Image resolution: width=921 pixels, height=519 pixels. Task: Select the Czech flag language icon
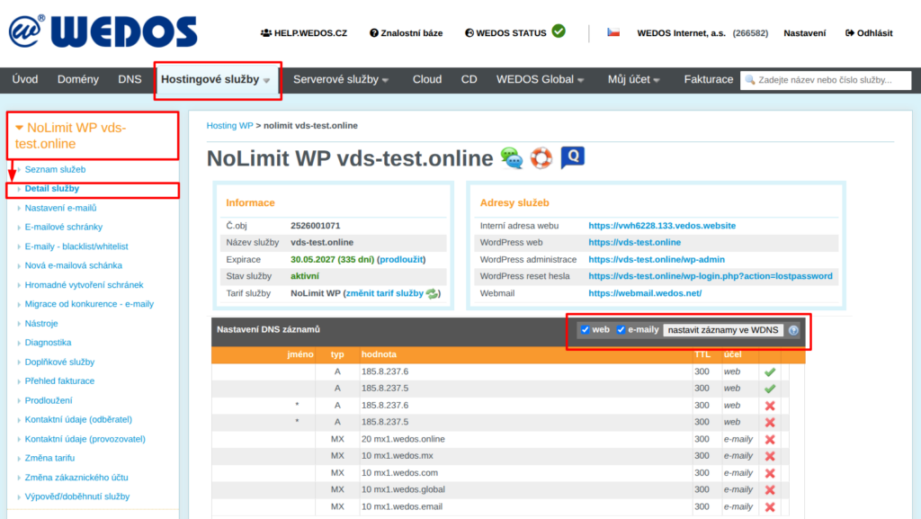(613, 32)
